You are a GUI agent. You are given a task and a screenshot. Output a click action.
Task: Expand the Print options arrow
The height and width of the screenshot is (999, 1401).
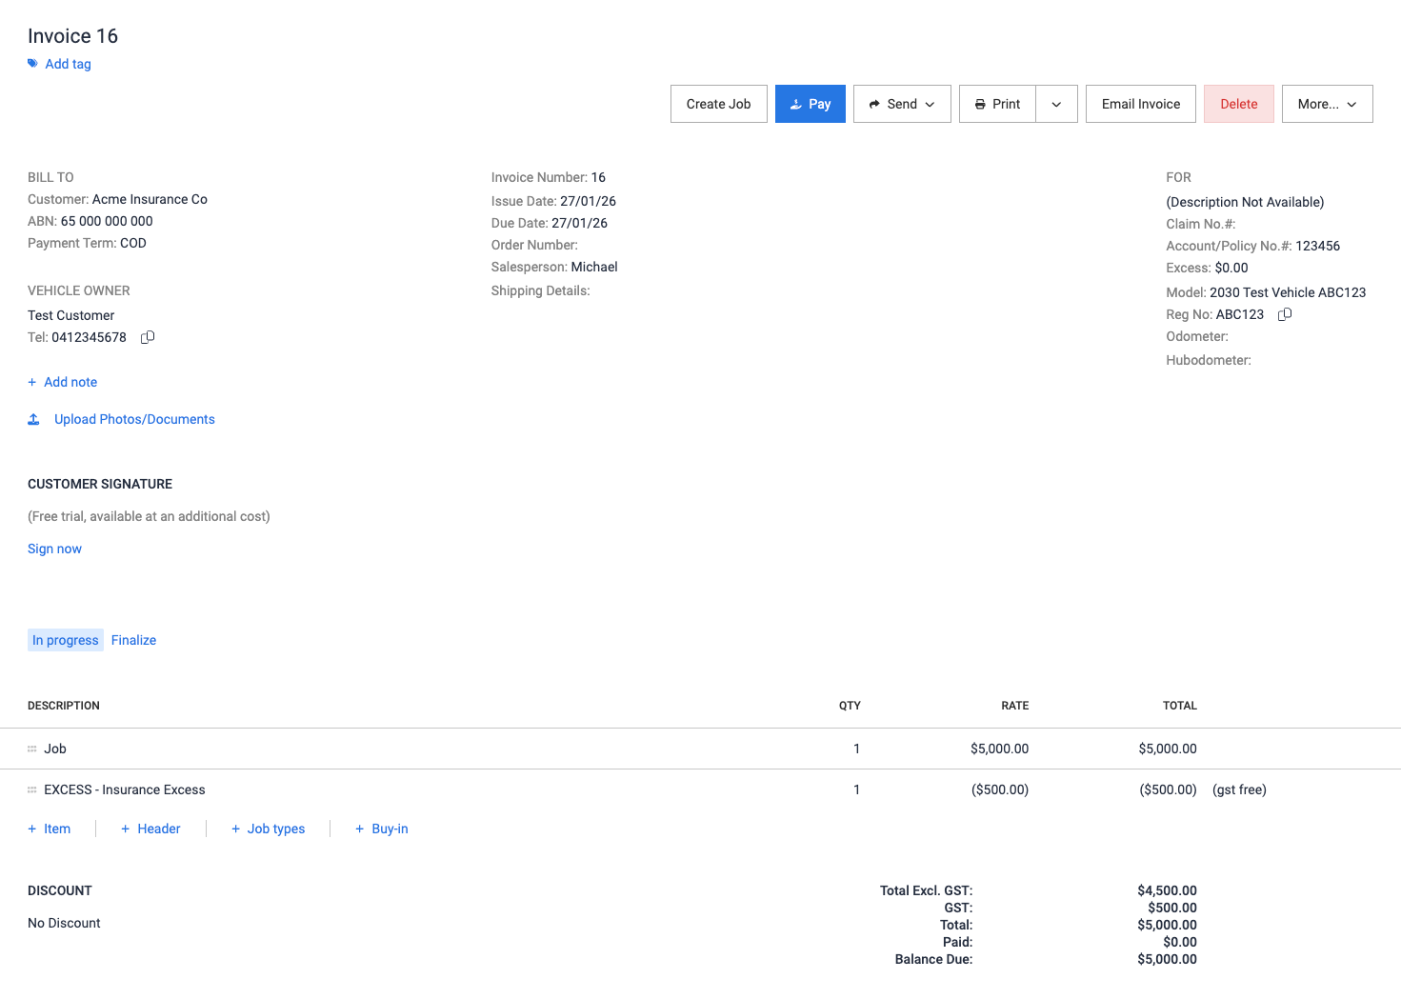click(x=1056, y=104)
